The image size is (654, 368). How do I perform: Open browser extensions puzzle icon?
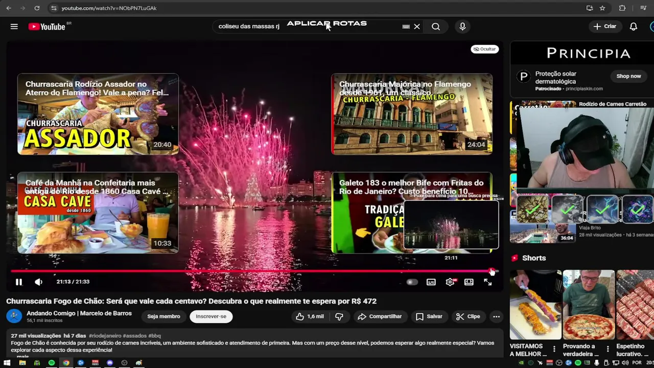click(x=622, y=8)
